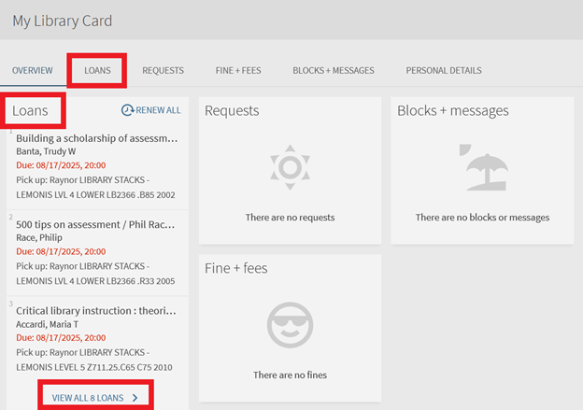Image resolution: width=583 pixels, height=410 pixels.
Task: Go to the Fine + Fees tab
Action: [237, 70]
